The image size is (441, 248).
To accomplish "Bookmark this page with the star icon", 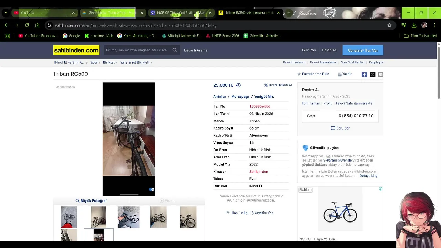I will coord(389,25).
